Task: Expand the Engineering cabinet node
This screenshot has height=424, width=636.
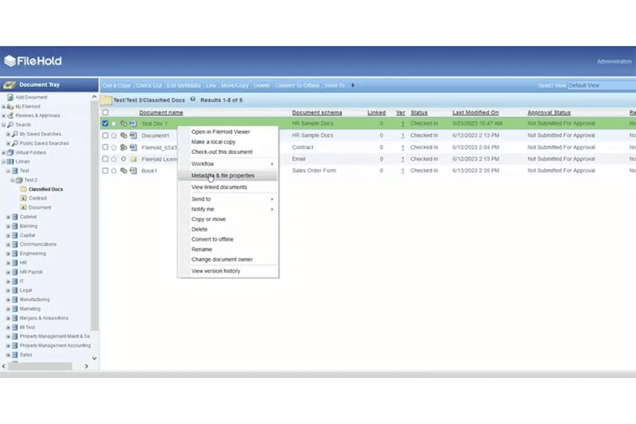Action: click(8, 253)
